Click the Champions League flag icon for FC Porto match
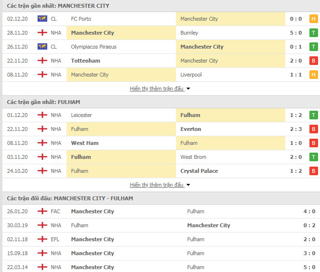The image size is (320, 272). (x=42, y=19)
